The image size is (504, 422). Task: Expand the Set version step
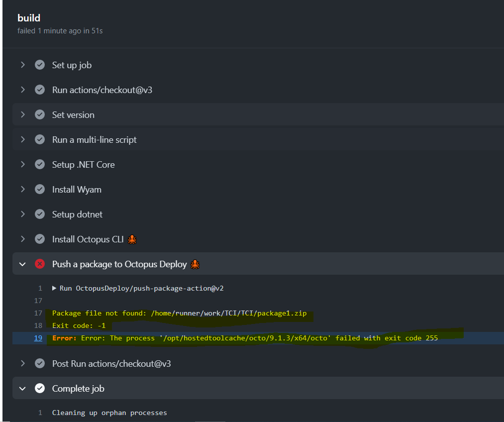22,114
